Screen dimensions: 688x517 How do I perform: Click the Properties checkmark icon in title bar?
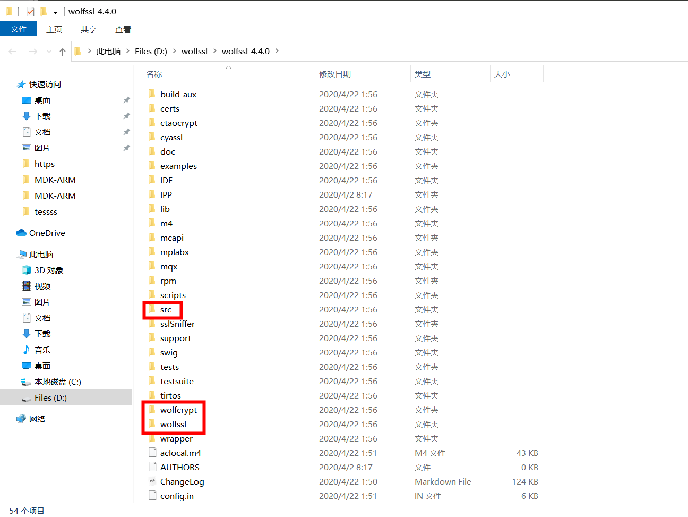click(x=30, y=11)
